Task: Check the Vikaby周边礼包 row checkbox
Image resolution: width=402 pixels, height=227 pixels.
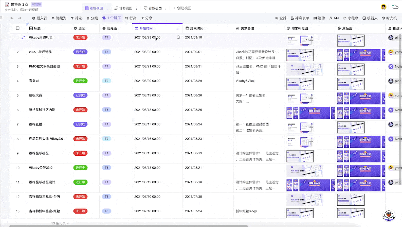Action: [x=17, y=38]
